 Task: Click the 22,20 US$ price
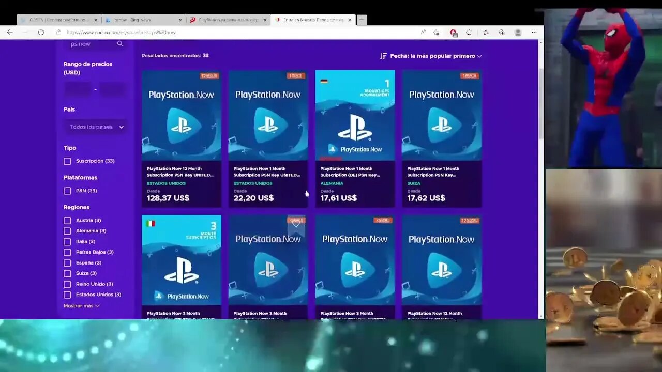[x=253, y=198]
